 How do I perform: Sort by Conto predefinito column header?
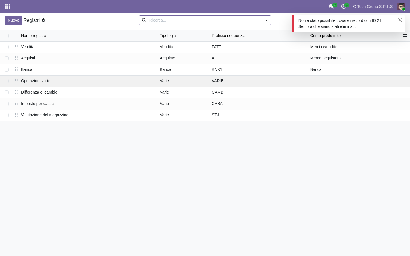pyautogui.click(x=325, y=36)
